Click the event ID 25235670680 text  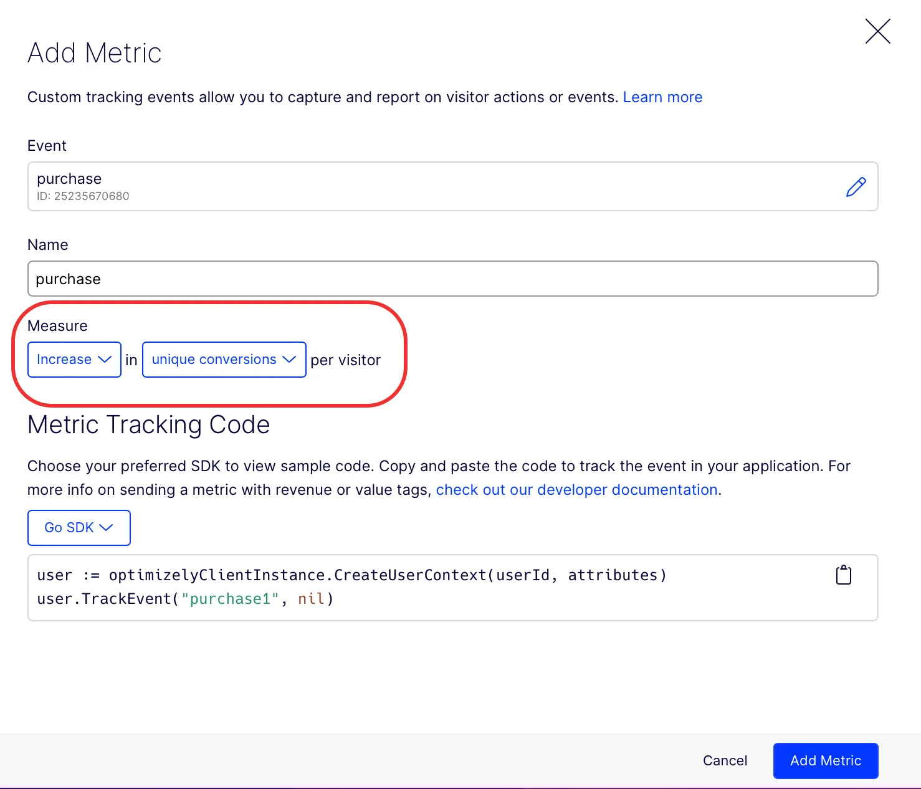83,196
